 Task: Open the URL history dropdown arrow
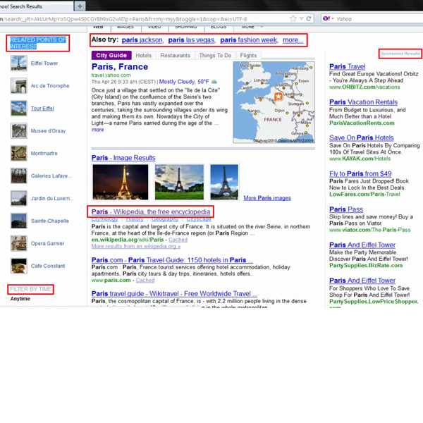pos(301,18)
